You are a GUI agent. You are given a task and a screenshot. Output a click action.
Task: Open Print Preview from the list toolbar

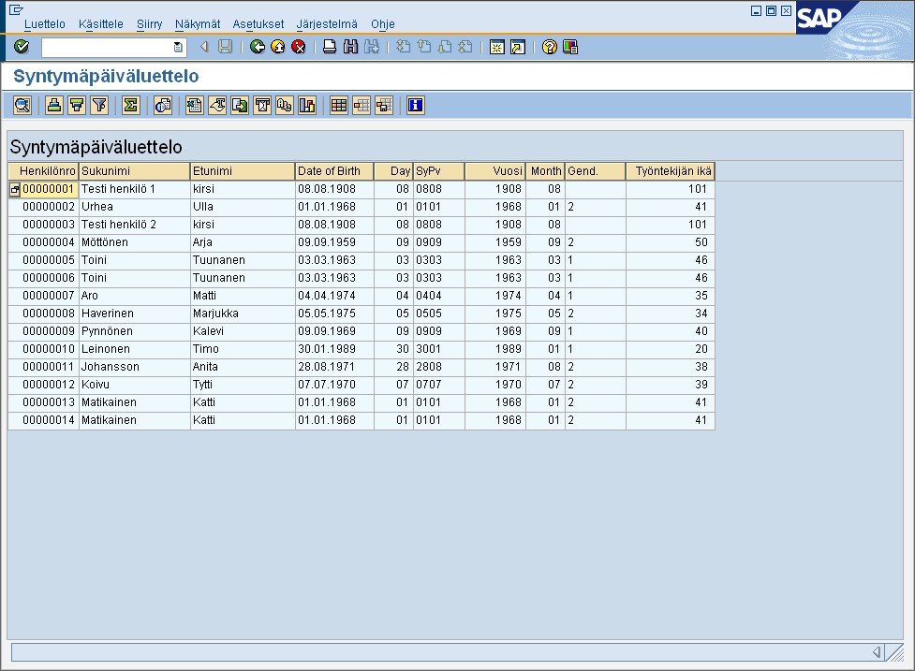coord(163,106)
